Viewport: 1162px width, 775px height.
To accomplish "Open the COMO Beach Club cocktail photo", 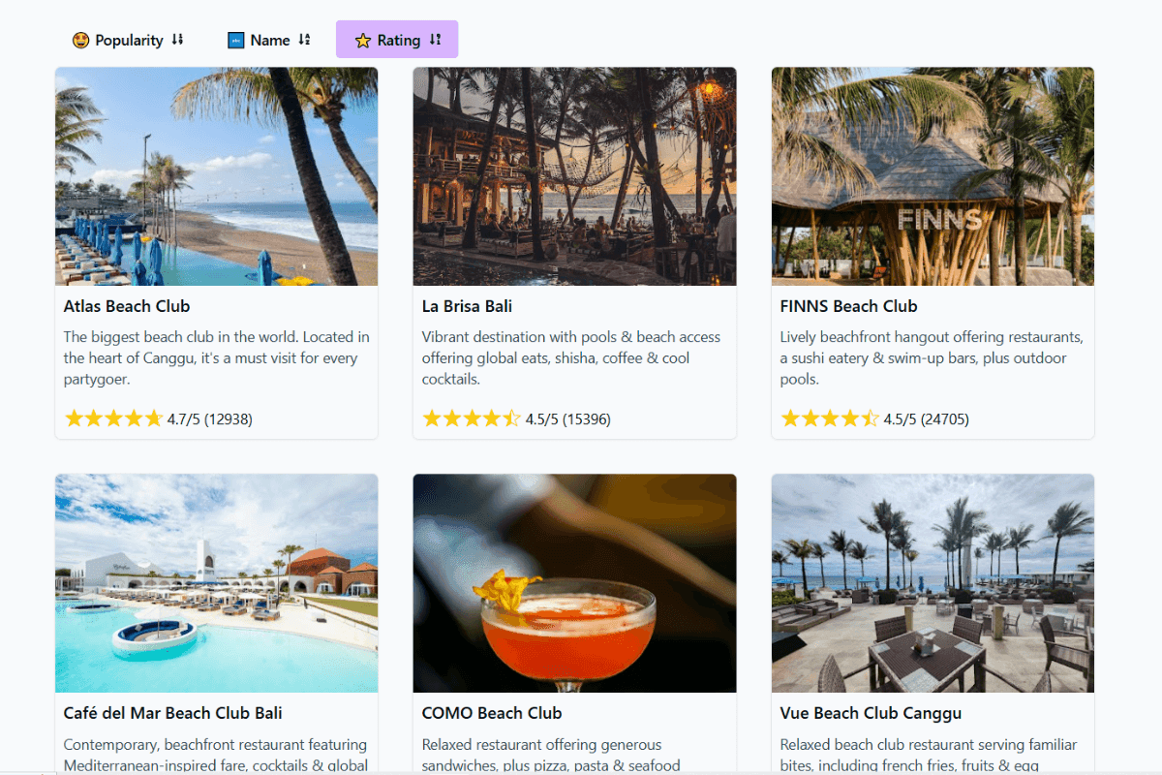I will click(x=574, y=583).
